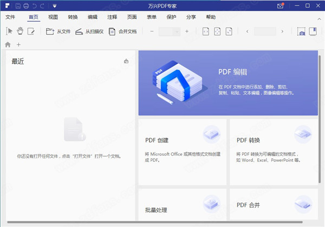Open the 表单 tab
The height and width of the screenshot is (227, 325).
pyautogui.click(x=152, y=17)
